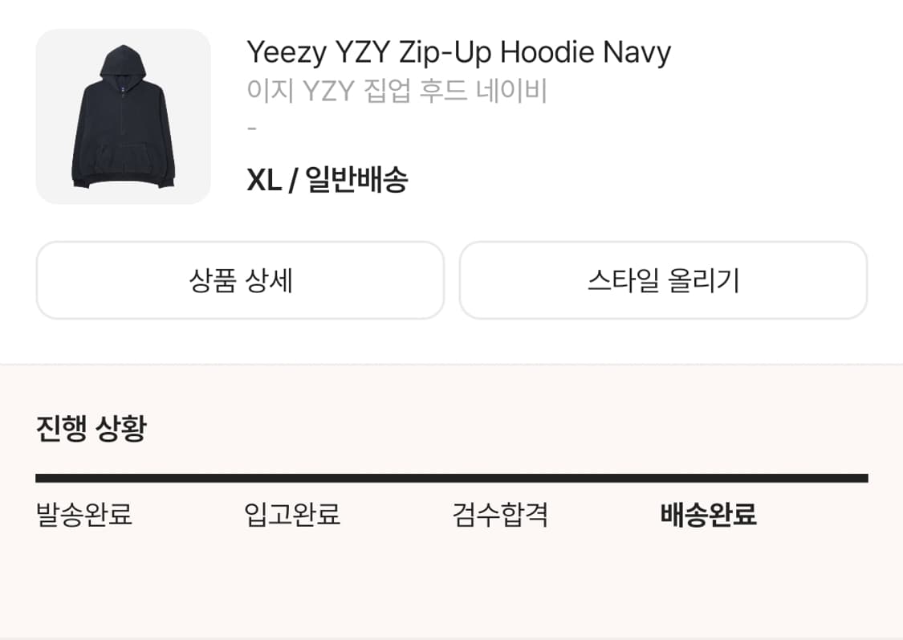Tap the 스타일 올리기 button
The image size is (903, 640).
point(663,280)
